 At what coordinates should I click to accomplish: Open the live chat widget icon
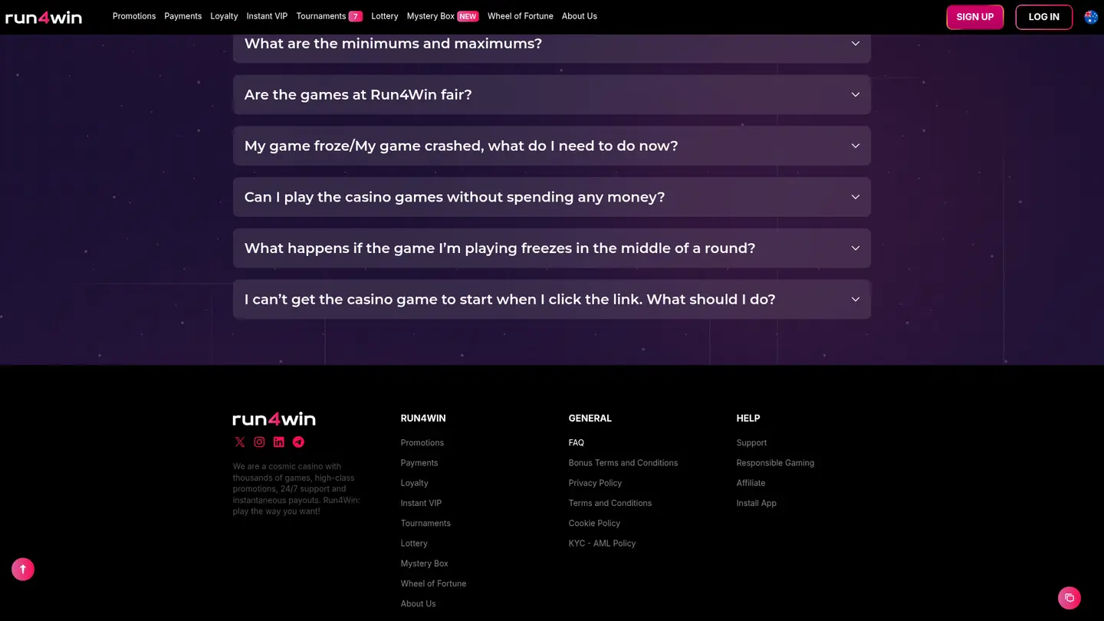click(1069, 598)
